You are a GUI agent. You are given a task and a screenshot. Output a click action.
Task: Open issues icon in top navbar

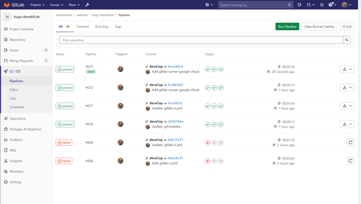pyautogui.click(x=299, y=5)
